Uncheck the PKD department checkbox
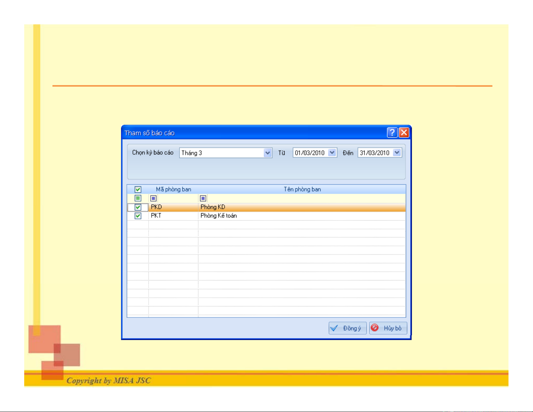The height and width of the screenshot is (412, 533). pyautogui.click(x=138, y=207)
